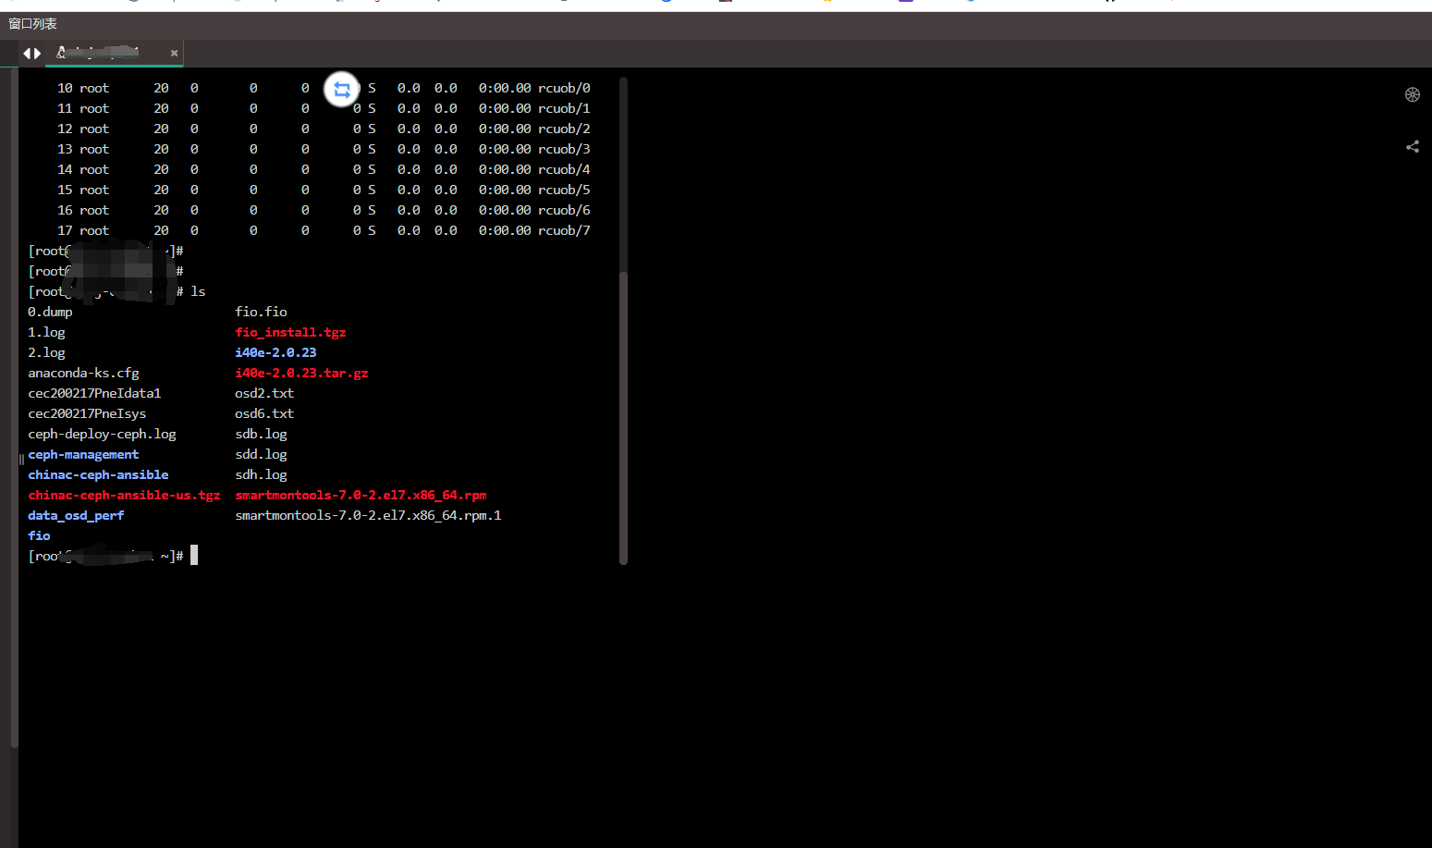
Task: Click the 窗口列表 header label
Action: [x=33, y=24]
